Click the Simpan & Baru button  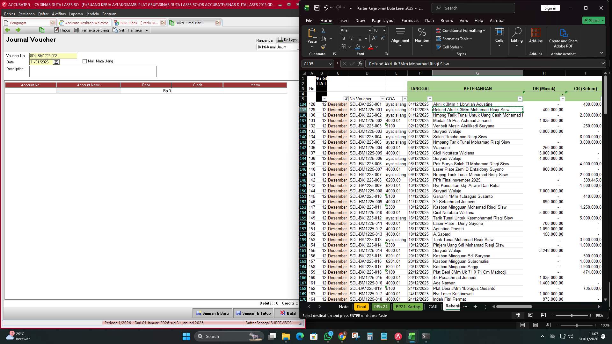(x=212, y=313)
